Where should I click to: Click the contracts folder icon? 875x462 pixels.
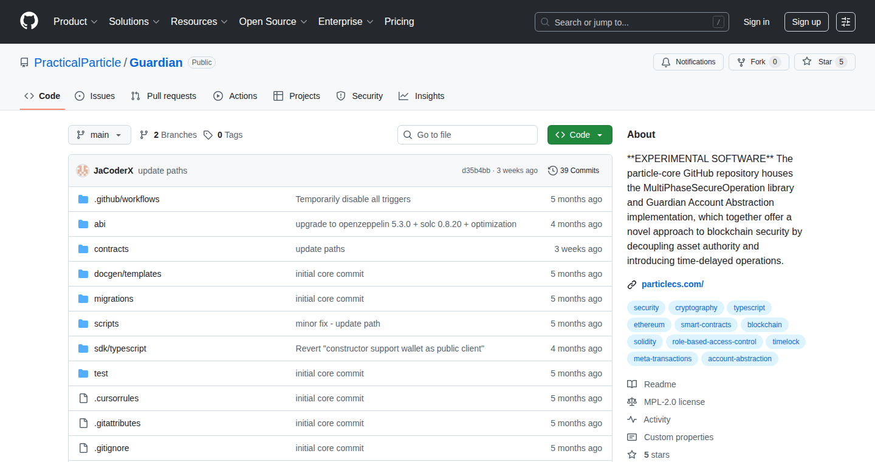click(x=83, y=249)
